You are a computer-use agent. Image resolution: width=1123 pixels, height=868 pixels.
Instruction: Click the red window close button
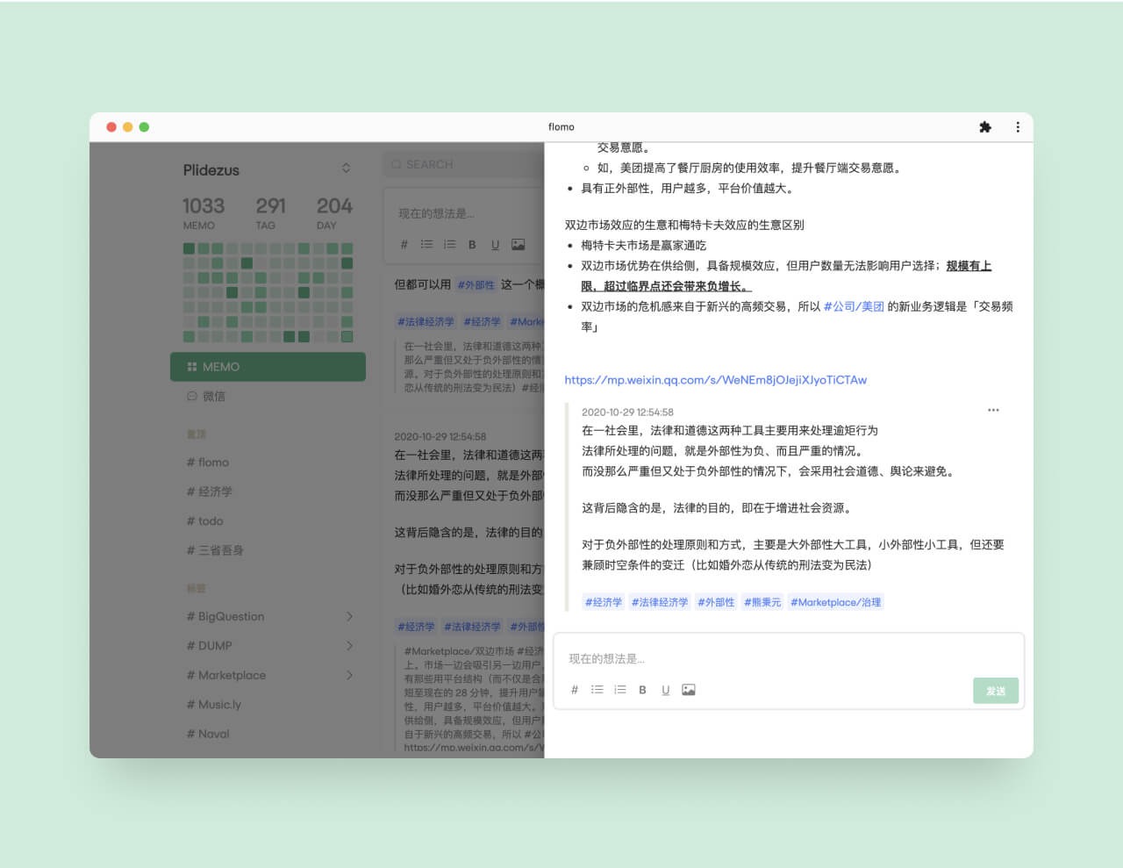click(x=111, y=127)
